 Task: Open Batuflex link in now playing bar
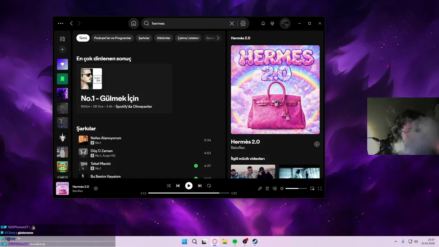(x=78, y=191)
